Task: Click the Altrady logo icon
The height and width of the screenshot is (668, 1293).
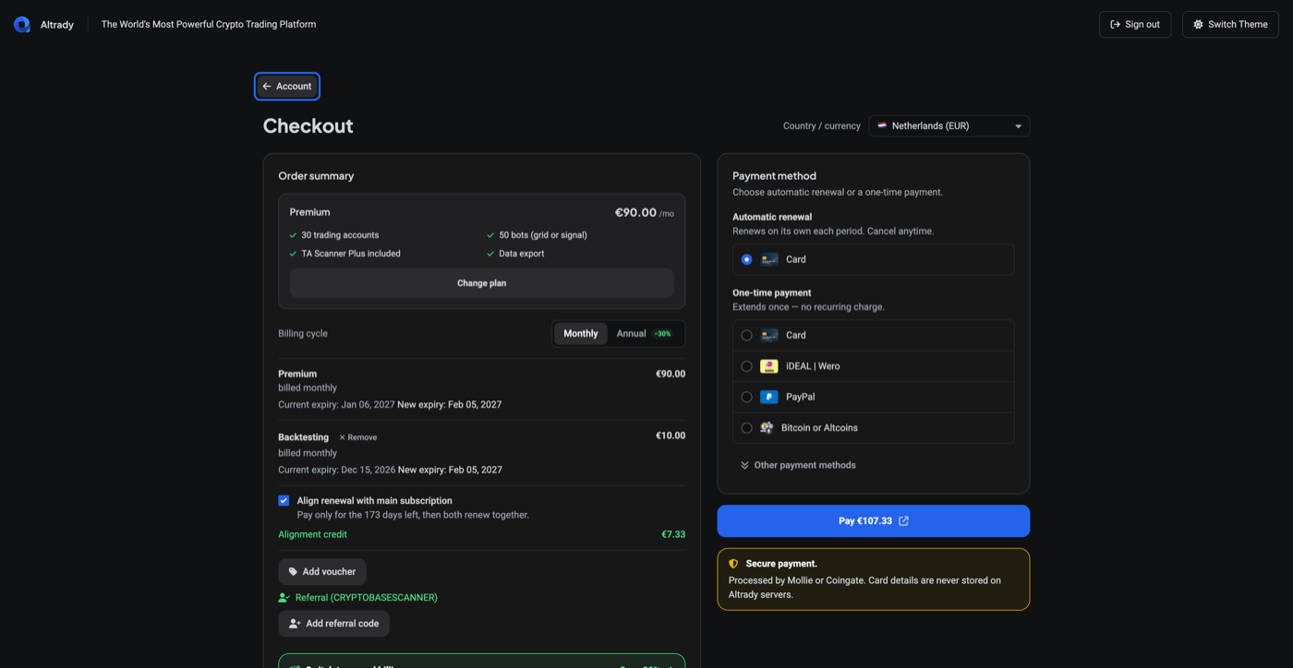Action: (21, 25)
